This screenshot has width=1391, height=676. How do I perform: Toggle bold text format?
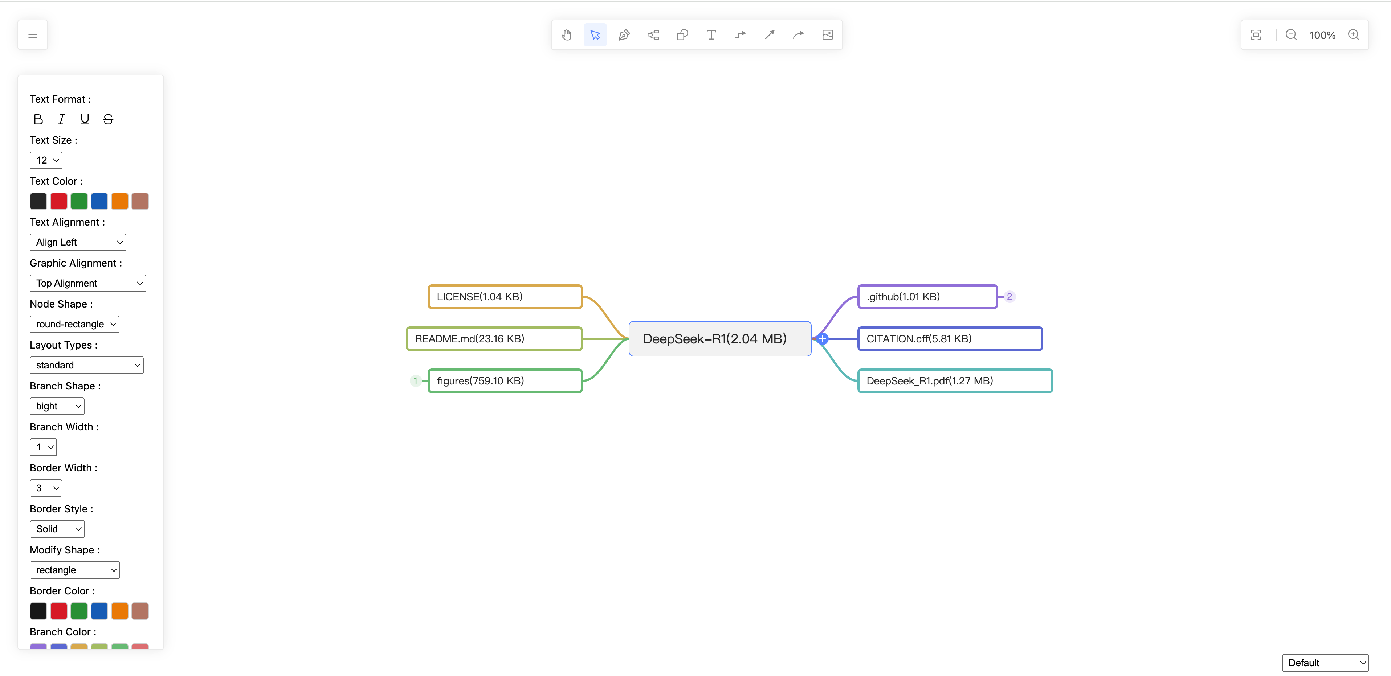(x=38, y=119)
